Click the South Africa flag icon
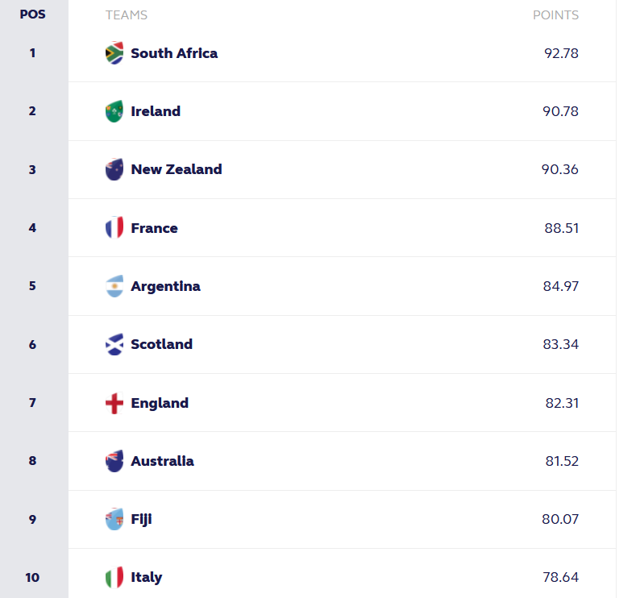The height and width of the screenshot is (598, 640). pyautogui.click(x=114, y=53)
